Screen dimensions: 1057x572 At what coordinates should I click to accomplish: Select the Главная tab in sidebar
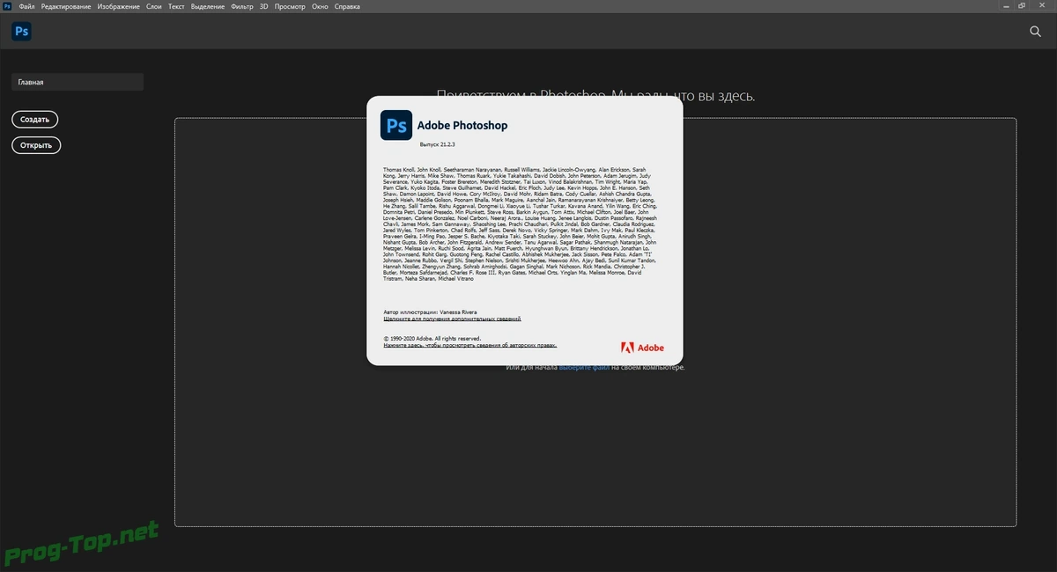78,82
